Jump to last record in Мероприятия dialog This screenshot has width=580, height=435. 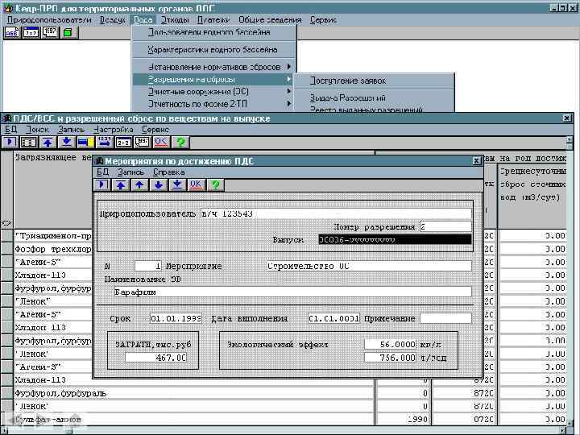(x=177, y=185)
